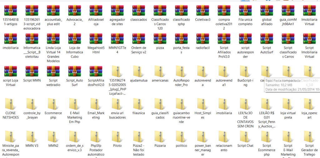The image size is (320, 158).
Task: Click the guia_classificados file name
Action: (160, 115)
